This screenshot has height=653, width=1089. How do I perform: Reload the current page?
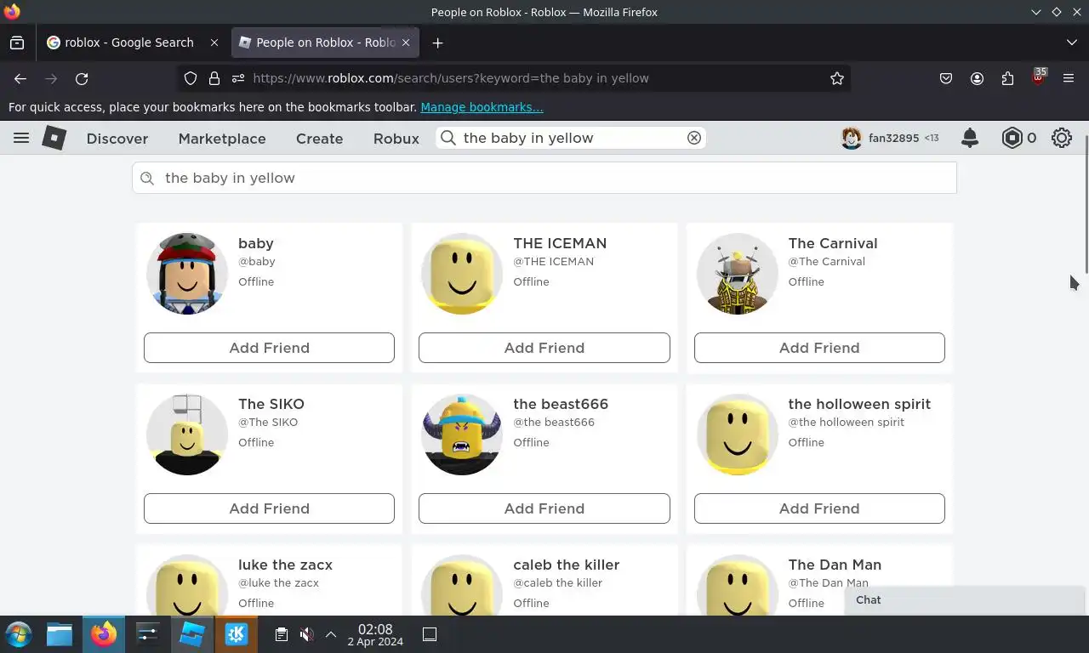tap(82, 78)
